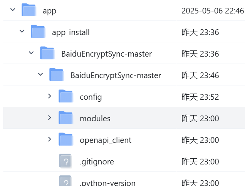
Task: Click the nested BaiduEncryptSync-master folder icon
Action: 56,75
